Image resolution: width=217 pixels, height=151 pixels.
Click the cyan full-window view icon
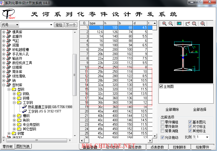coord(179,24)
